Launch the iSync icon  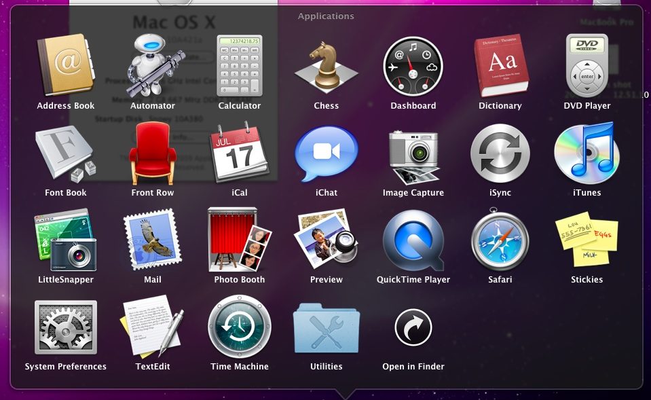[500, 153]
